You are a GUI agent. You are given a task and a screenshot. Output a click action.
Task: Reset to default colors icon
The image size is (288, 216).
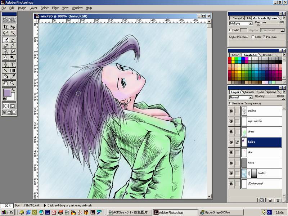(x=4, y=99)
